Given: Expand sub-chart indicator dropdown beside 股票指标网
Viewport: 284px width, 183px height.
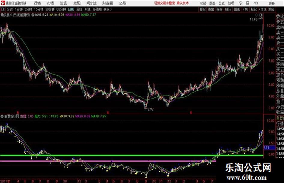Looking at the screenshot, I should click(2, 116).
